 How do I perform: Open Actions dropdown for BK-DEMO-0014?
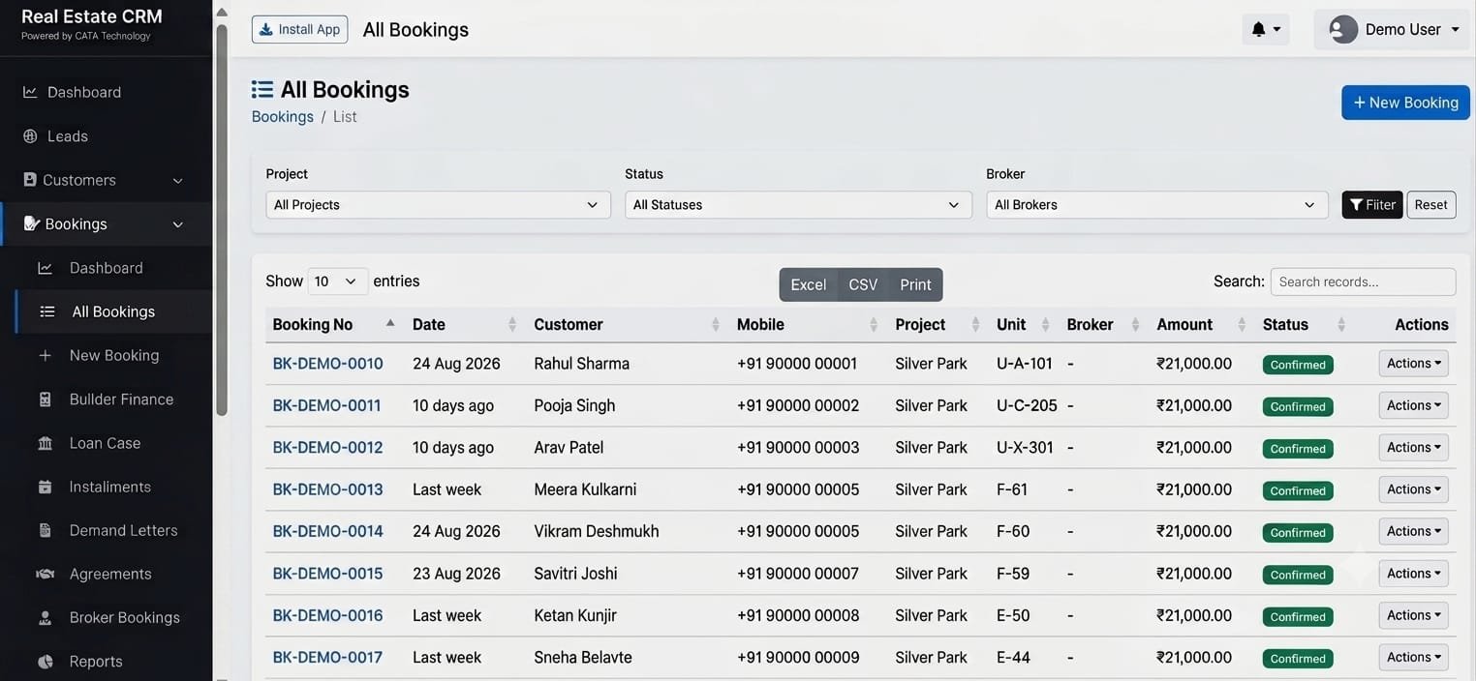pyautogui.click(x=1413, y=531)
